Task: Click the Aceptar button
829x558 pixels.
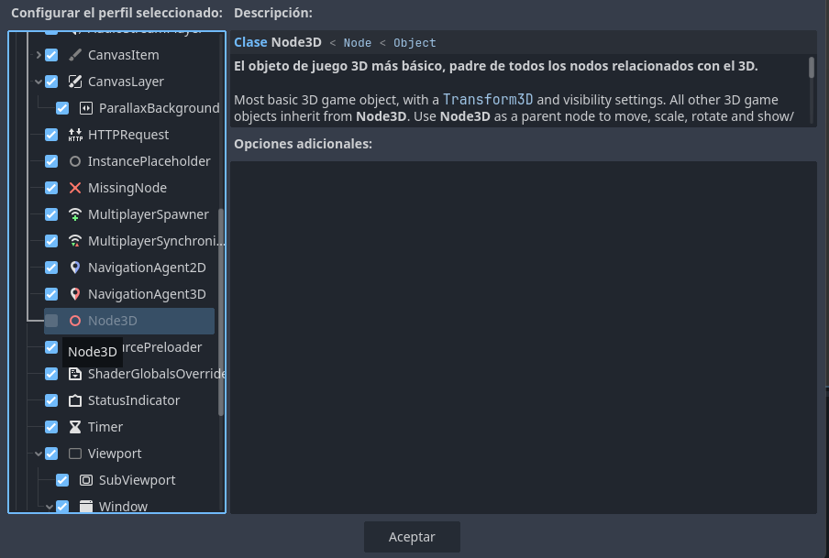Action: 412,537
